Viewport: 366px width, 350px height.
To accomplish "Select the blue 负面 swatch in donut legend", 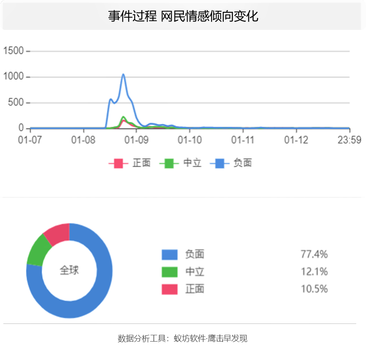I will click(170, 255).
